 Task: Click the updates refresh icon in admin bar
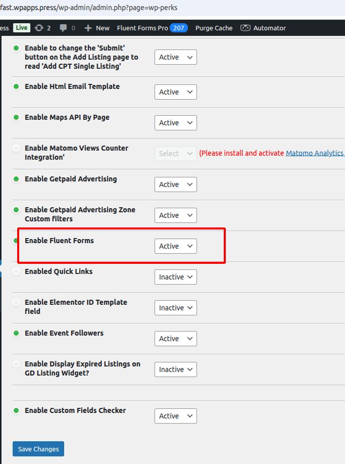coord(39,28)
